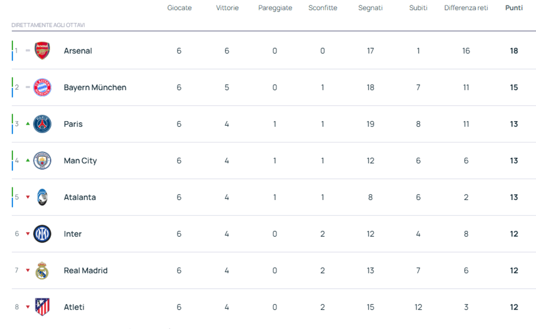Select the Paris Saint-Germain crest
Viewport: 536px width, 329px height.
(x=42, y=124)
